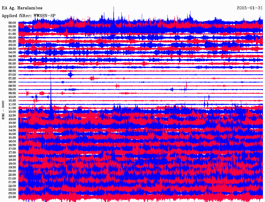Pick the 15:00 time label
265x202 pixels.
(x=12, y=134)
